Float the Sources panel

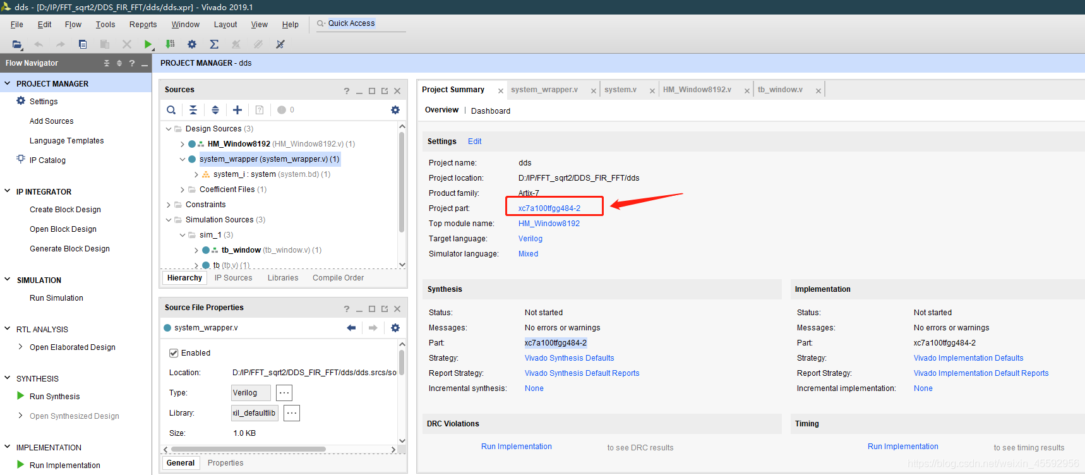point(385,91)
